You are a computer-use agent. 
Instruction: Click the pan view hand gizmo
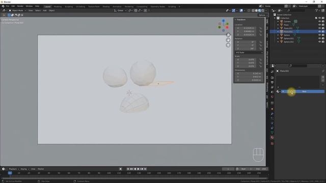228,40
